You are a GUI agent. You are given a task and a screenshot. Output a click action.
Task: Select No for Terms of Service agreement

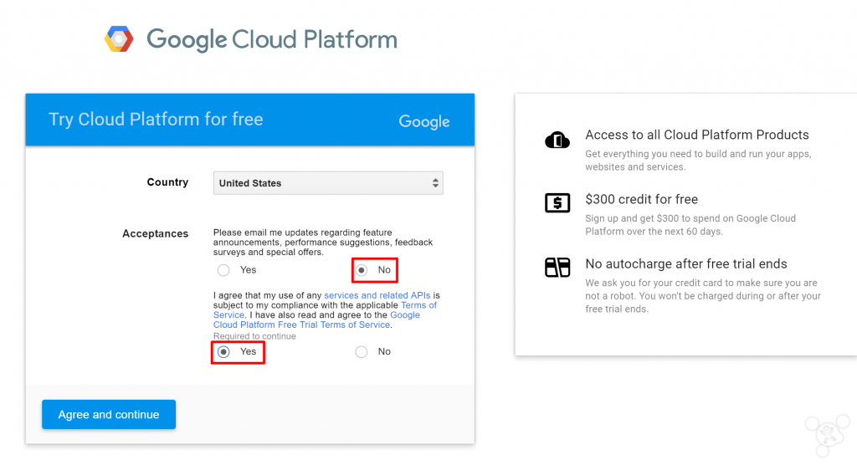coord(362,352)
